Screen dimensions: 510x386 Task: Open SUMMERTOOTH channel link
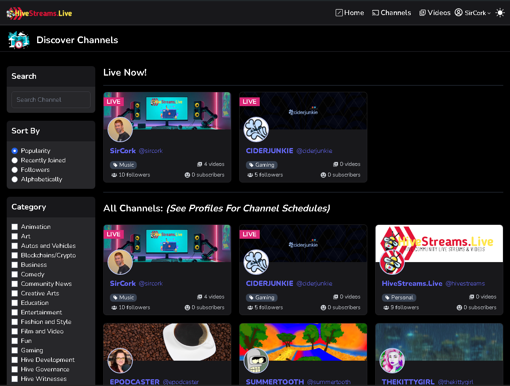pos(275,382)
